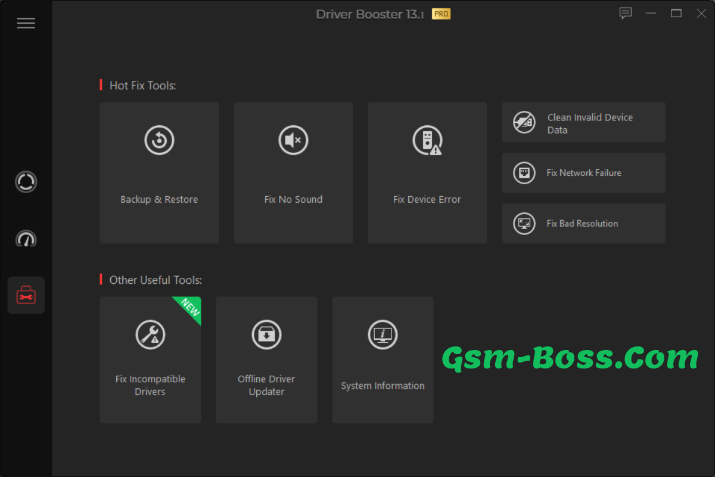Image resolution: width=715 pixels, height=477 pixels.
Task: Open Backup & Restore text label
Action: [159, 200]
